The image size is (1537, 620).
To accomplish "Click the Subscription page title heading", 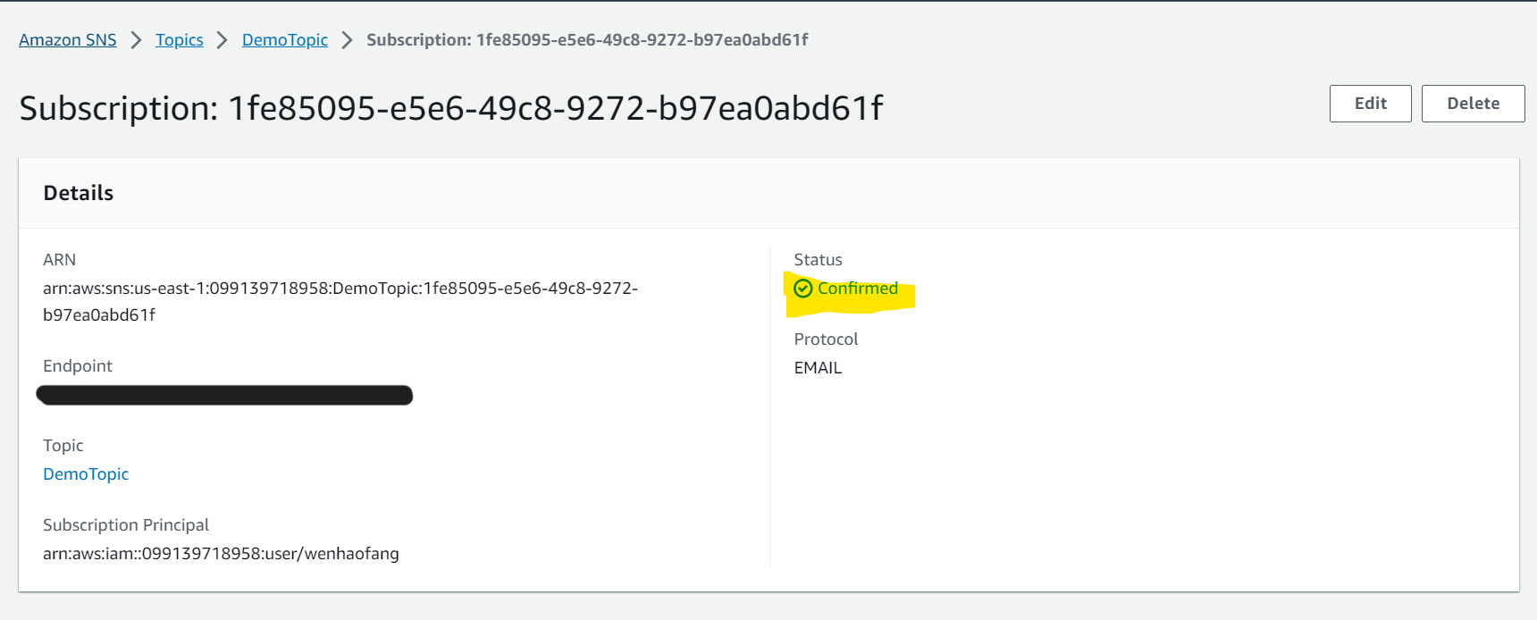I will pyautogui.click(x=451, y=108).
